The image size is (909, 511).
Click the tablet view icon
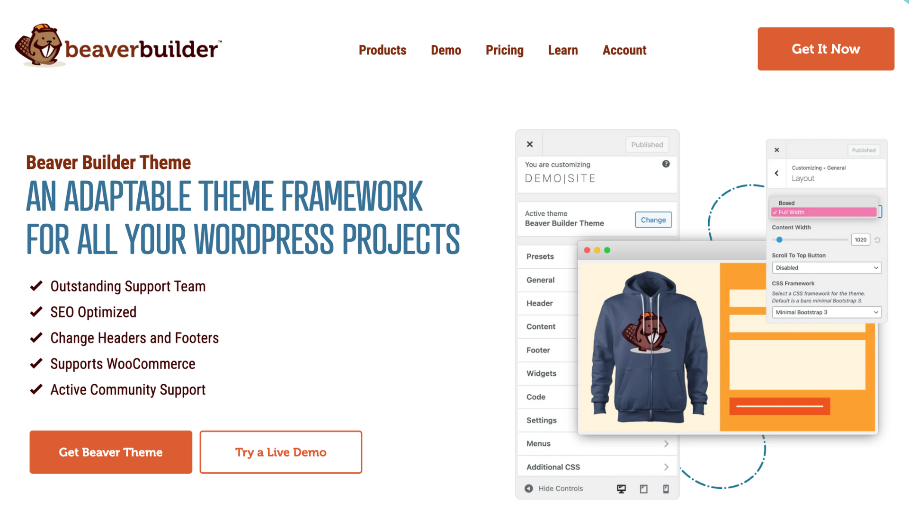644,489
